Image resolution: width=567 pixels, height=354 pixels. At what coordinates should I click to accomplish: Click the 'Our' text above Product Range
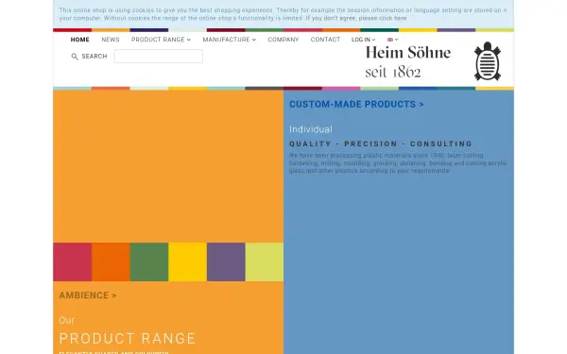tap(67, 320)
